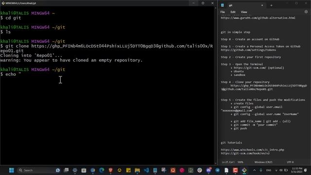Click the microphone icon in system tray
The width and height of the screenshot is (311, 175).
261,170
